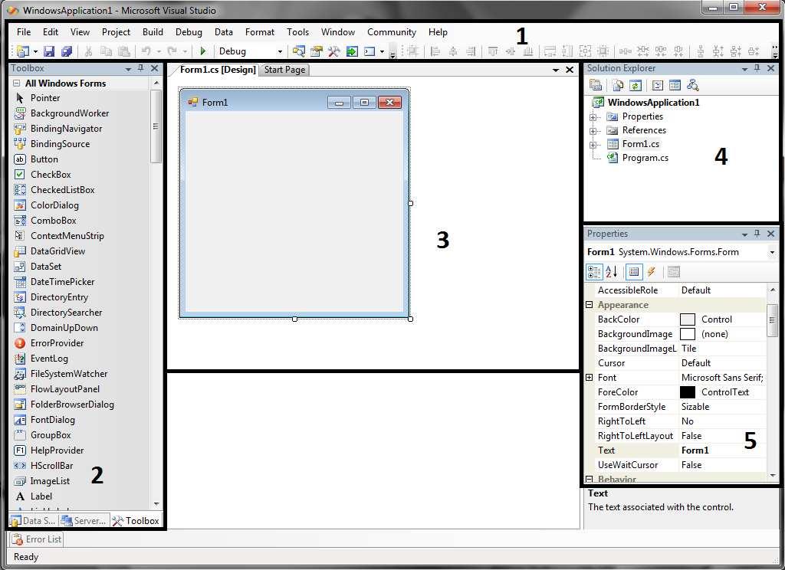Expand the Form1.cs node in Solution Explorer
The width and height of the screenshot is (785, 570).
click(x=593, y=145)
